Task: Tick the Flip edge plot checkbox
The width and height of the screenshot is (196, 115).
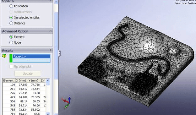Action: tap(11, 67)
